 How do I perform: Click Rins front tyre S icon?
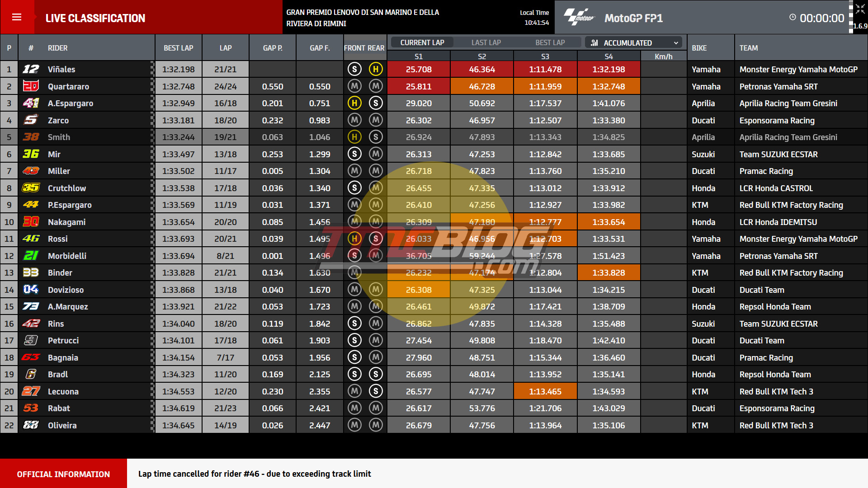(354, 324)
